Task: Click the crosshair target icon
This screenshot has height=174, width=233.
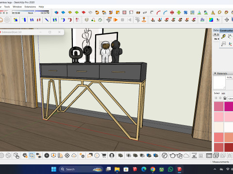Action: (x=227, y=20)
